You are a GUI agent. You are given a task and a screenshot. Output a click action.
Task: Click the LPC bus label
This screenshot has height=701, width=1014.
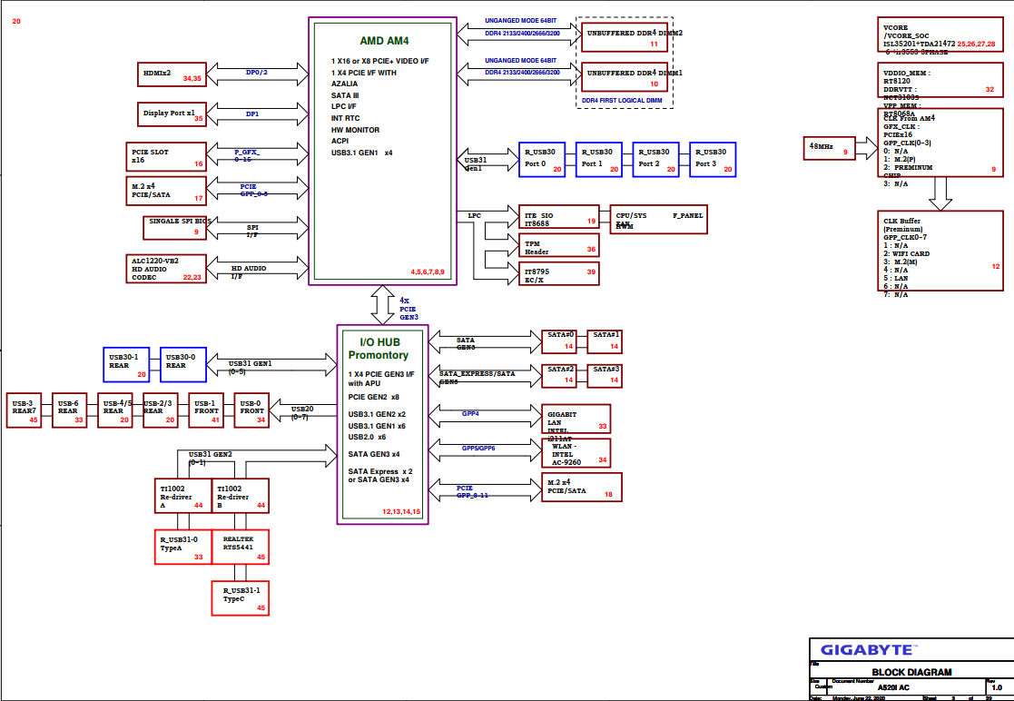pyautogui.click(x=476, y=215)
